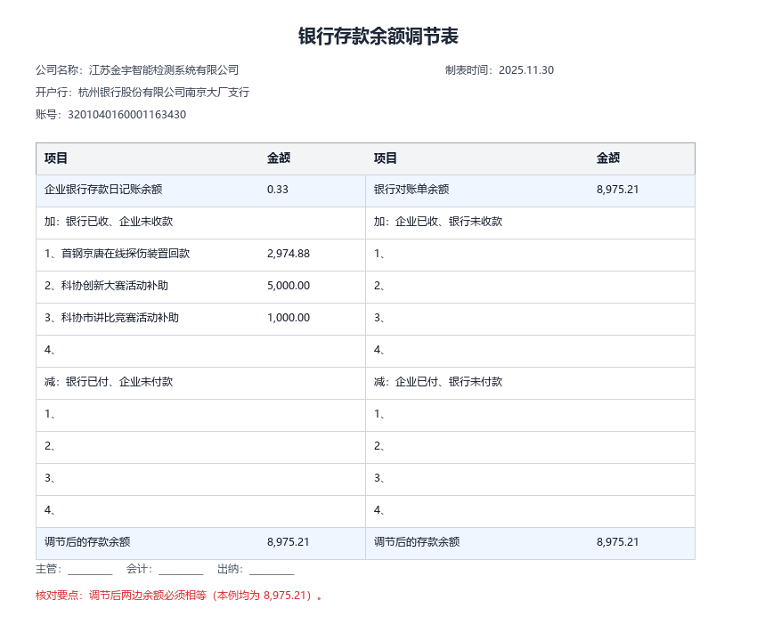Click the 主管 signature blank line

tap(90, 571)
